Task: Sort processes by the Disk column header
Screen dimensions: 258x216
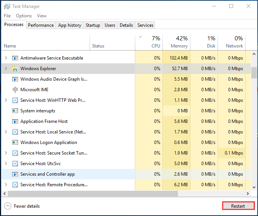Action: (204, 42)
